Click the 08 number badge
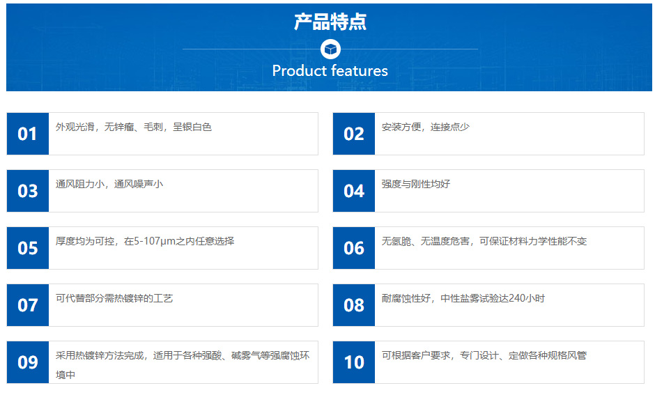This screenshot has width=655, height=395. 354,305
